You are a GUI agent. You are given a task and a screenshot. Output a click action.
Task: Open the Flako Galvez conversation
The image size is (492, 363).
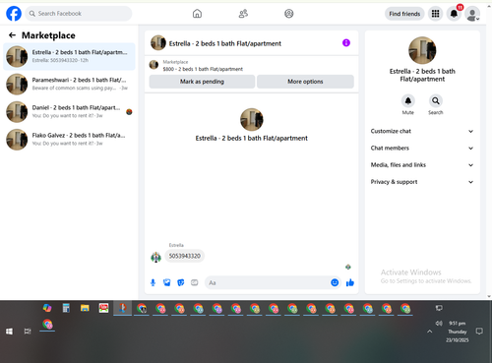tap(69, 140)
